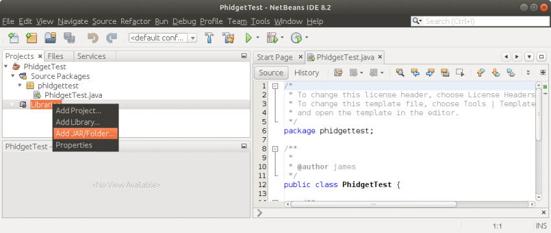Click the editor horizontal scrollbar thumb
The width and height of the screenshot is (551, 233).
[373, 205]
